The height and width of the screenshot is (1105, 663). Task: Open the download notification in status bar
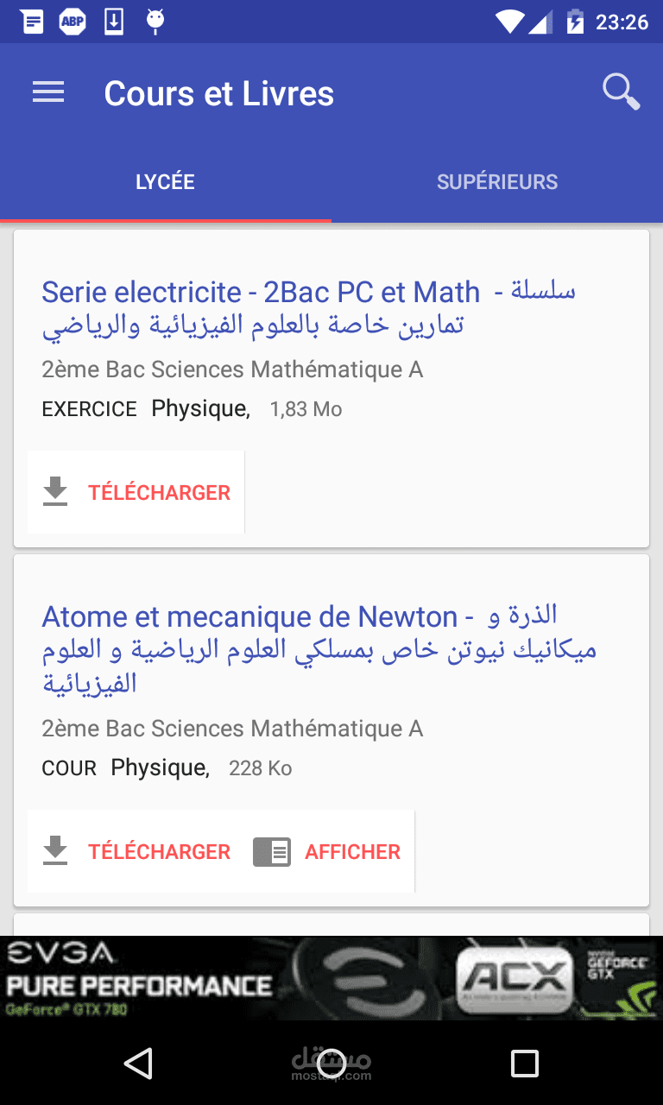[114, 22]
